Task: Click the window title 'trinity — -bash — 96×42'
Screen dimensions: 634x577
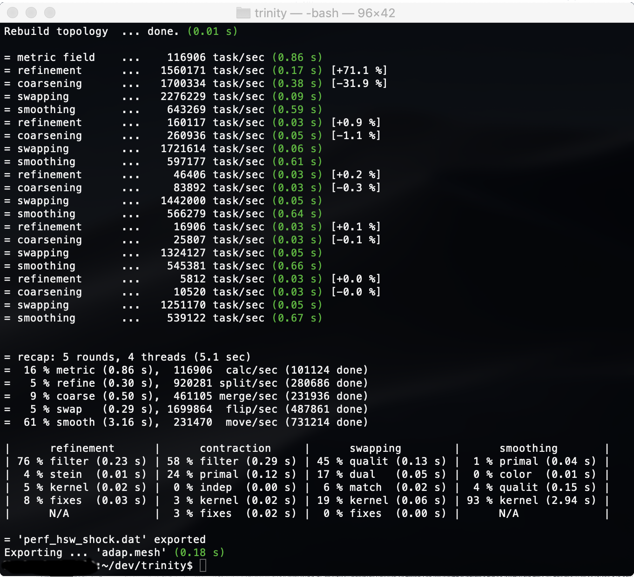Action: (324, 13)
